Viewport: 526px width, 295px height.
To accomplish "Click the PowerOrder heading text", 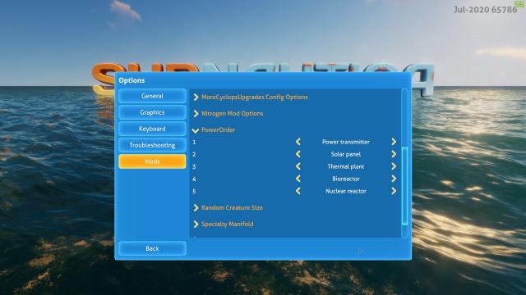I will (x=218, y=129).
